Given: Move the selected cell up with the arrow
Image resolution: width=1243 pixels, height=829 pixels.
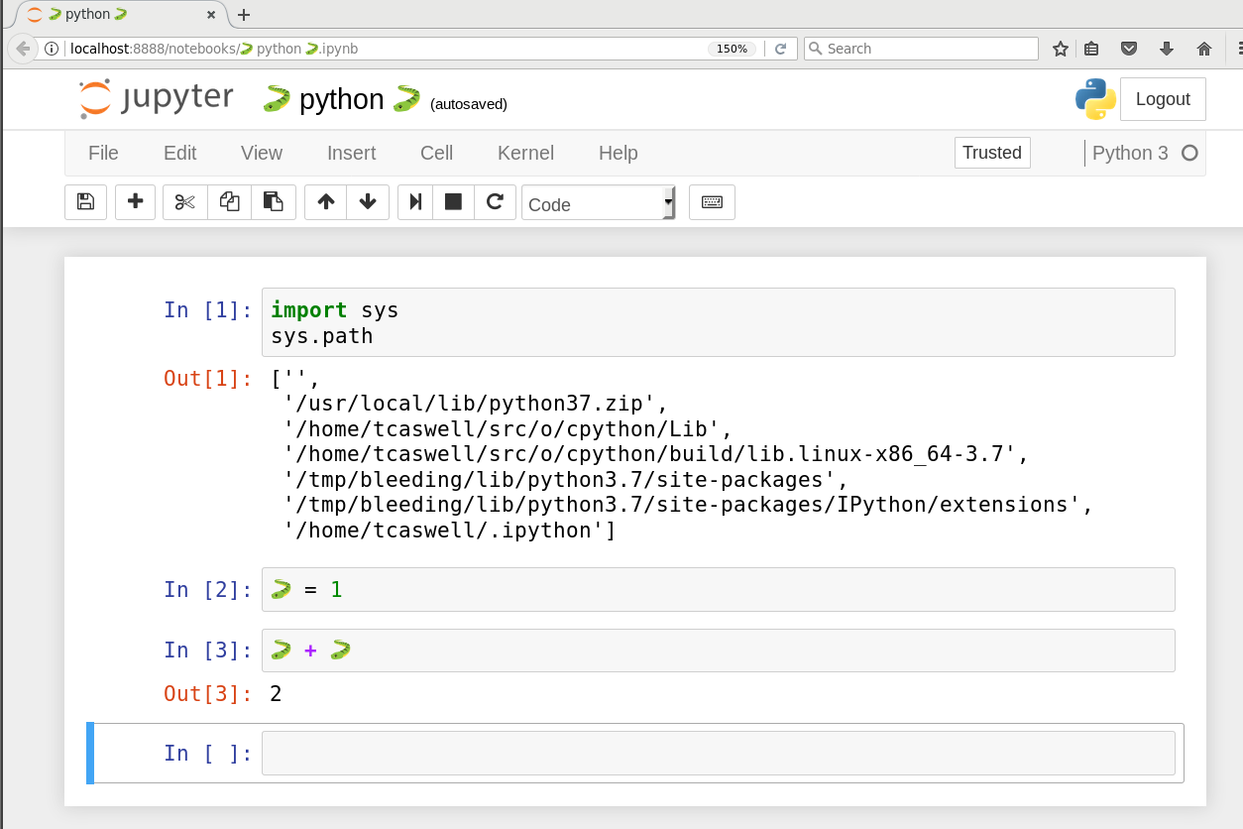Looking at the screenshot, I should 326,202.
